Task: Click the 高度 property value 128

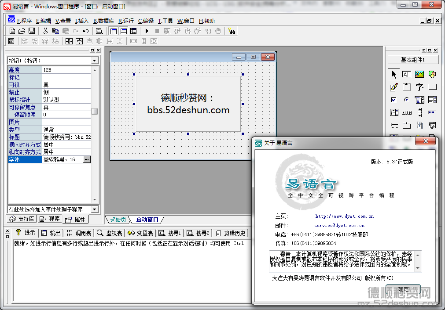Action: 66,70
